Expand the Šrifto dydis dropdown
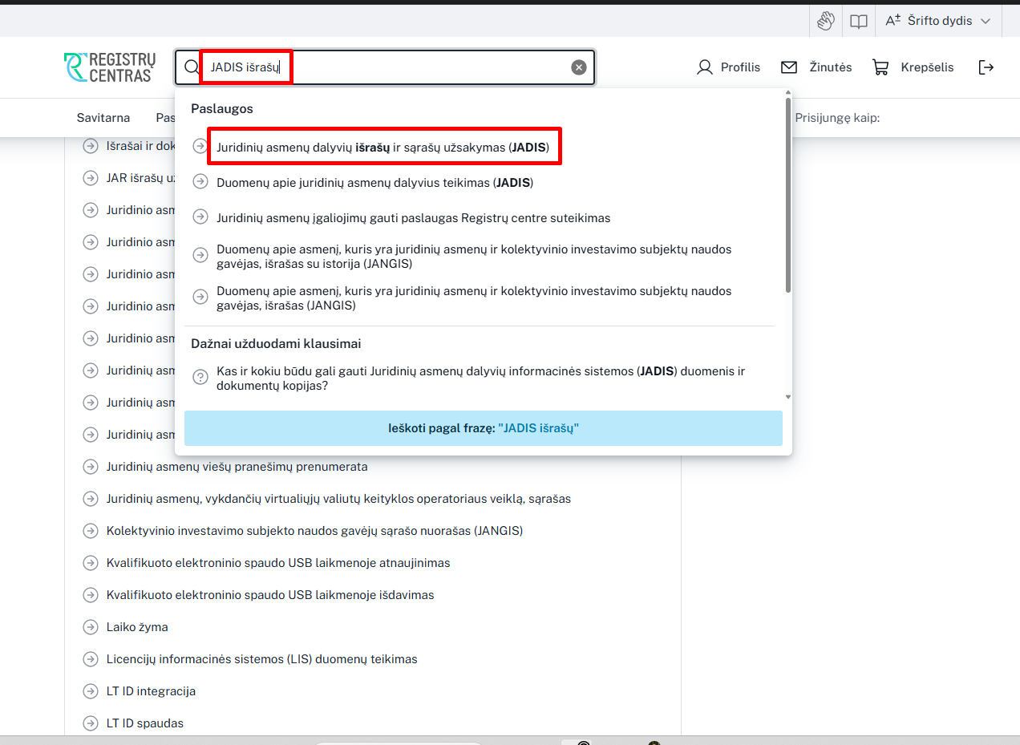Screen dimensions: 1020x745 (x=938, y=21)
